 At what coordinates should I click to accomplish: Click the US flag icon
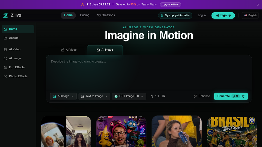click(x=245, y=15)
